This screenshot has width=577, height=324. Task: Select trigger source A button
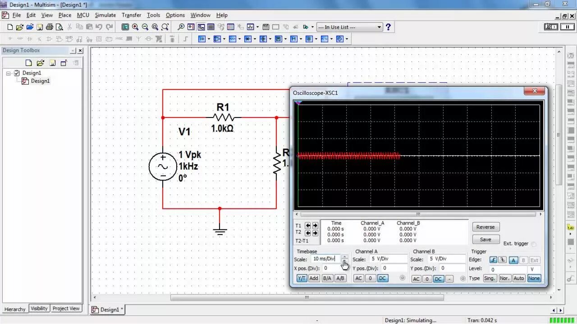coord(513,260)
